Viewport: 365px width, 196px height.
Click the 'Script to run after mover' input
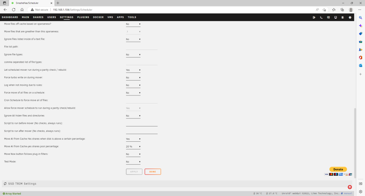(142, 131)
